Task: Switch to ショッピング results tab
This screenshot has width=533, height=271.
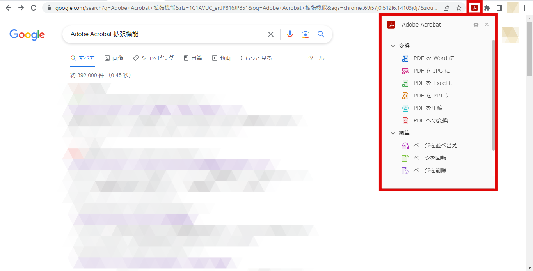Action: pos(153,58)
